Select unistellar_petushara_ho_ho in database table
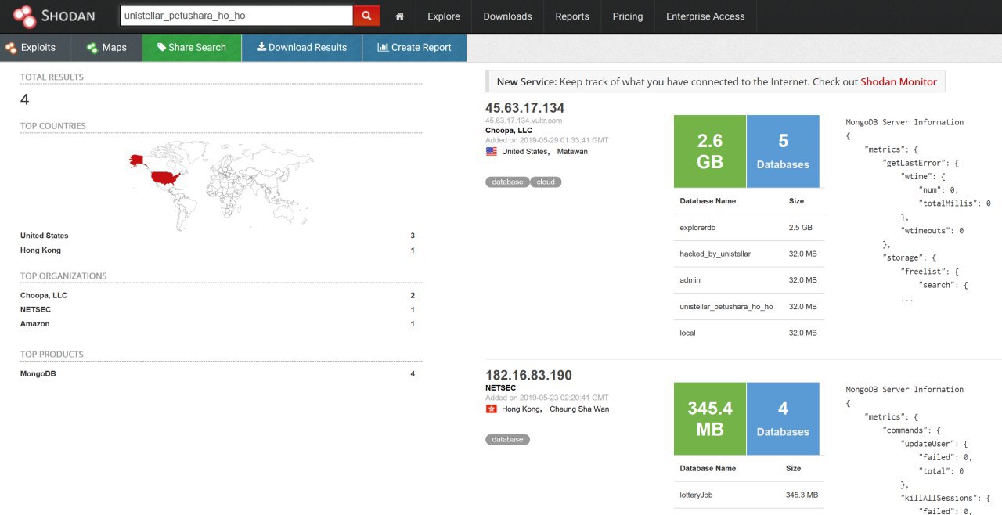This screenshot has height=515, width=1002. pyautogui.click(x=748, y=307)
